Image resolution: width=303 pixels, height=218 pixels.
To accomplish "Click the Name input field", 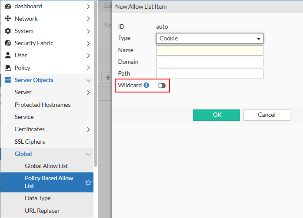I will (x=210, y=50).
